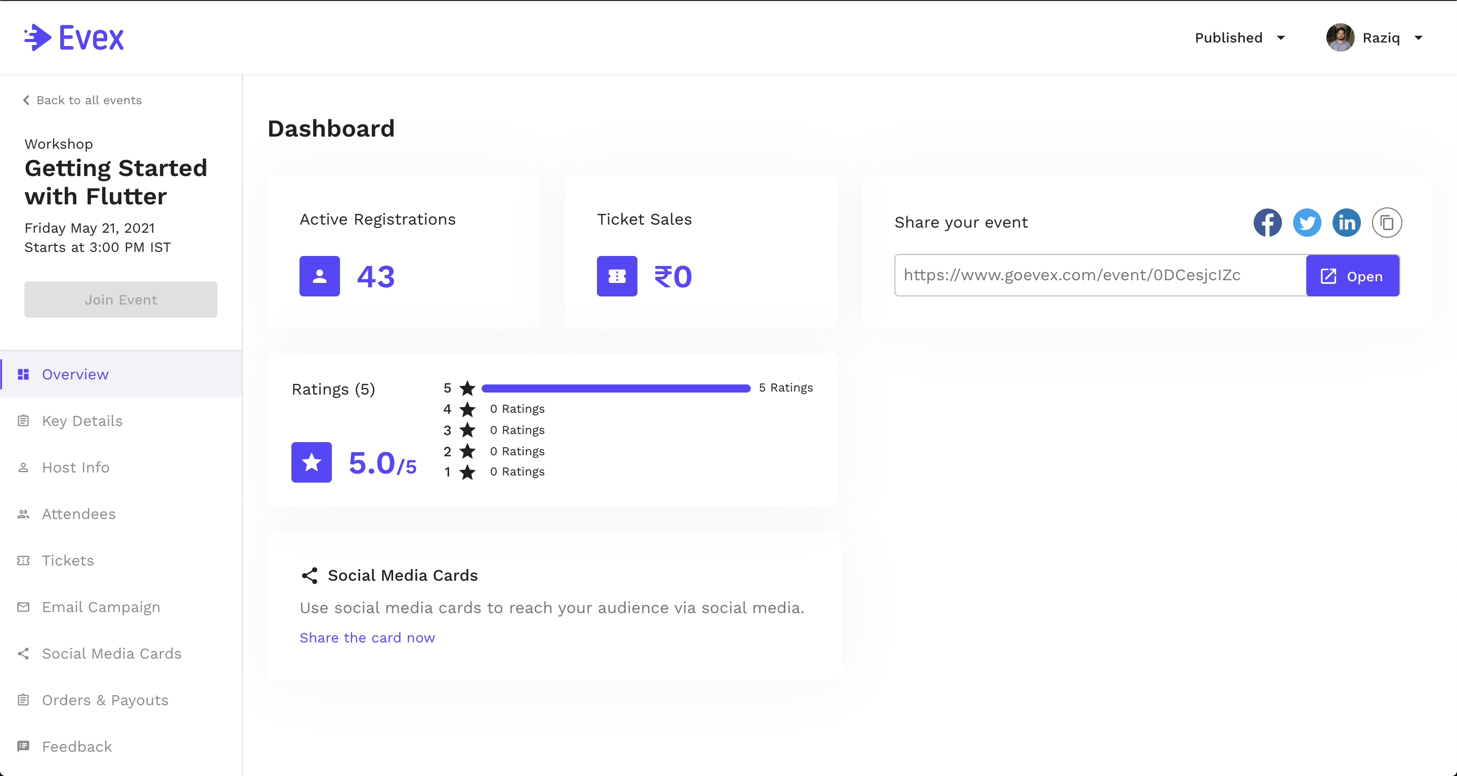1457x776 pixels.
Task: Click the Dashboard heading
Action: pos(331,128)
